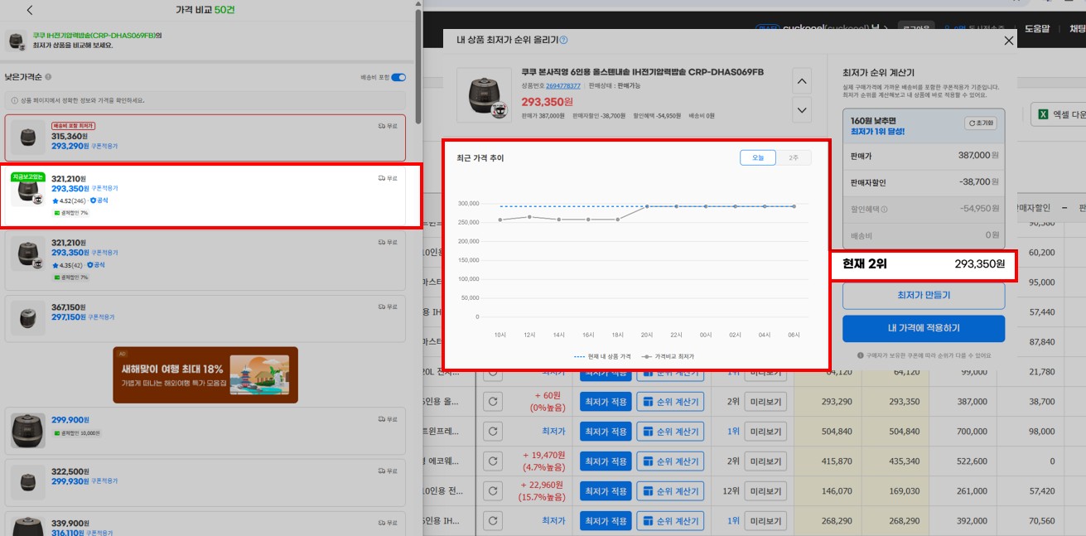The width and height of the screenshot is (1086, 536).
Task: Reset the calculator with 초기화 button
Action: (981, 123)
